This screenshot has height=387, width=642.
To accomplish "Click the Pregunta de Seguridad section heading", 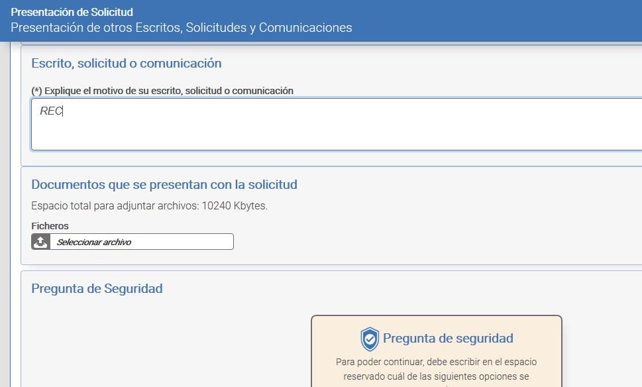I will point(97,289).
